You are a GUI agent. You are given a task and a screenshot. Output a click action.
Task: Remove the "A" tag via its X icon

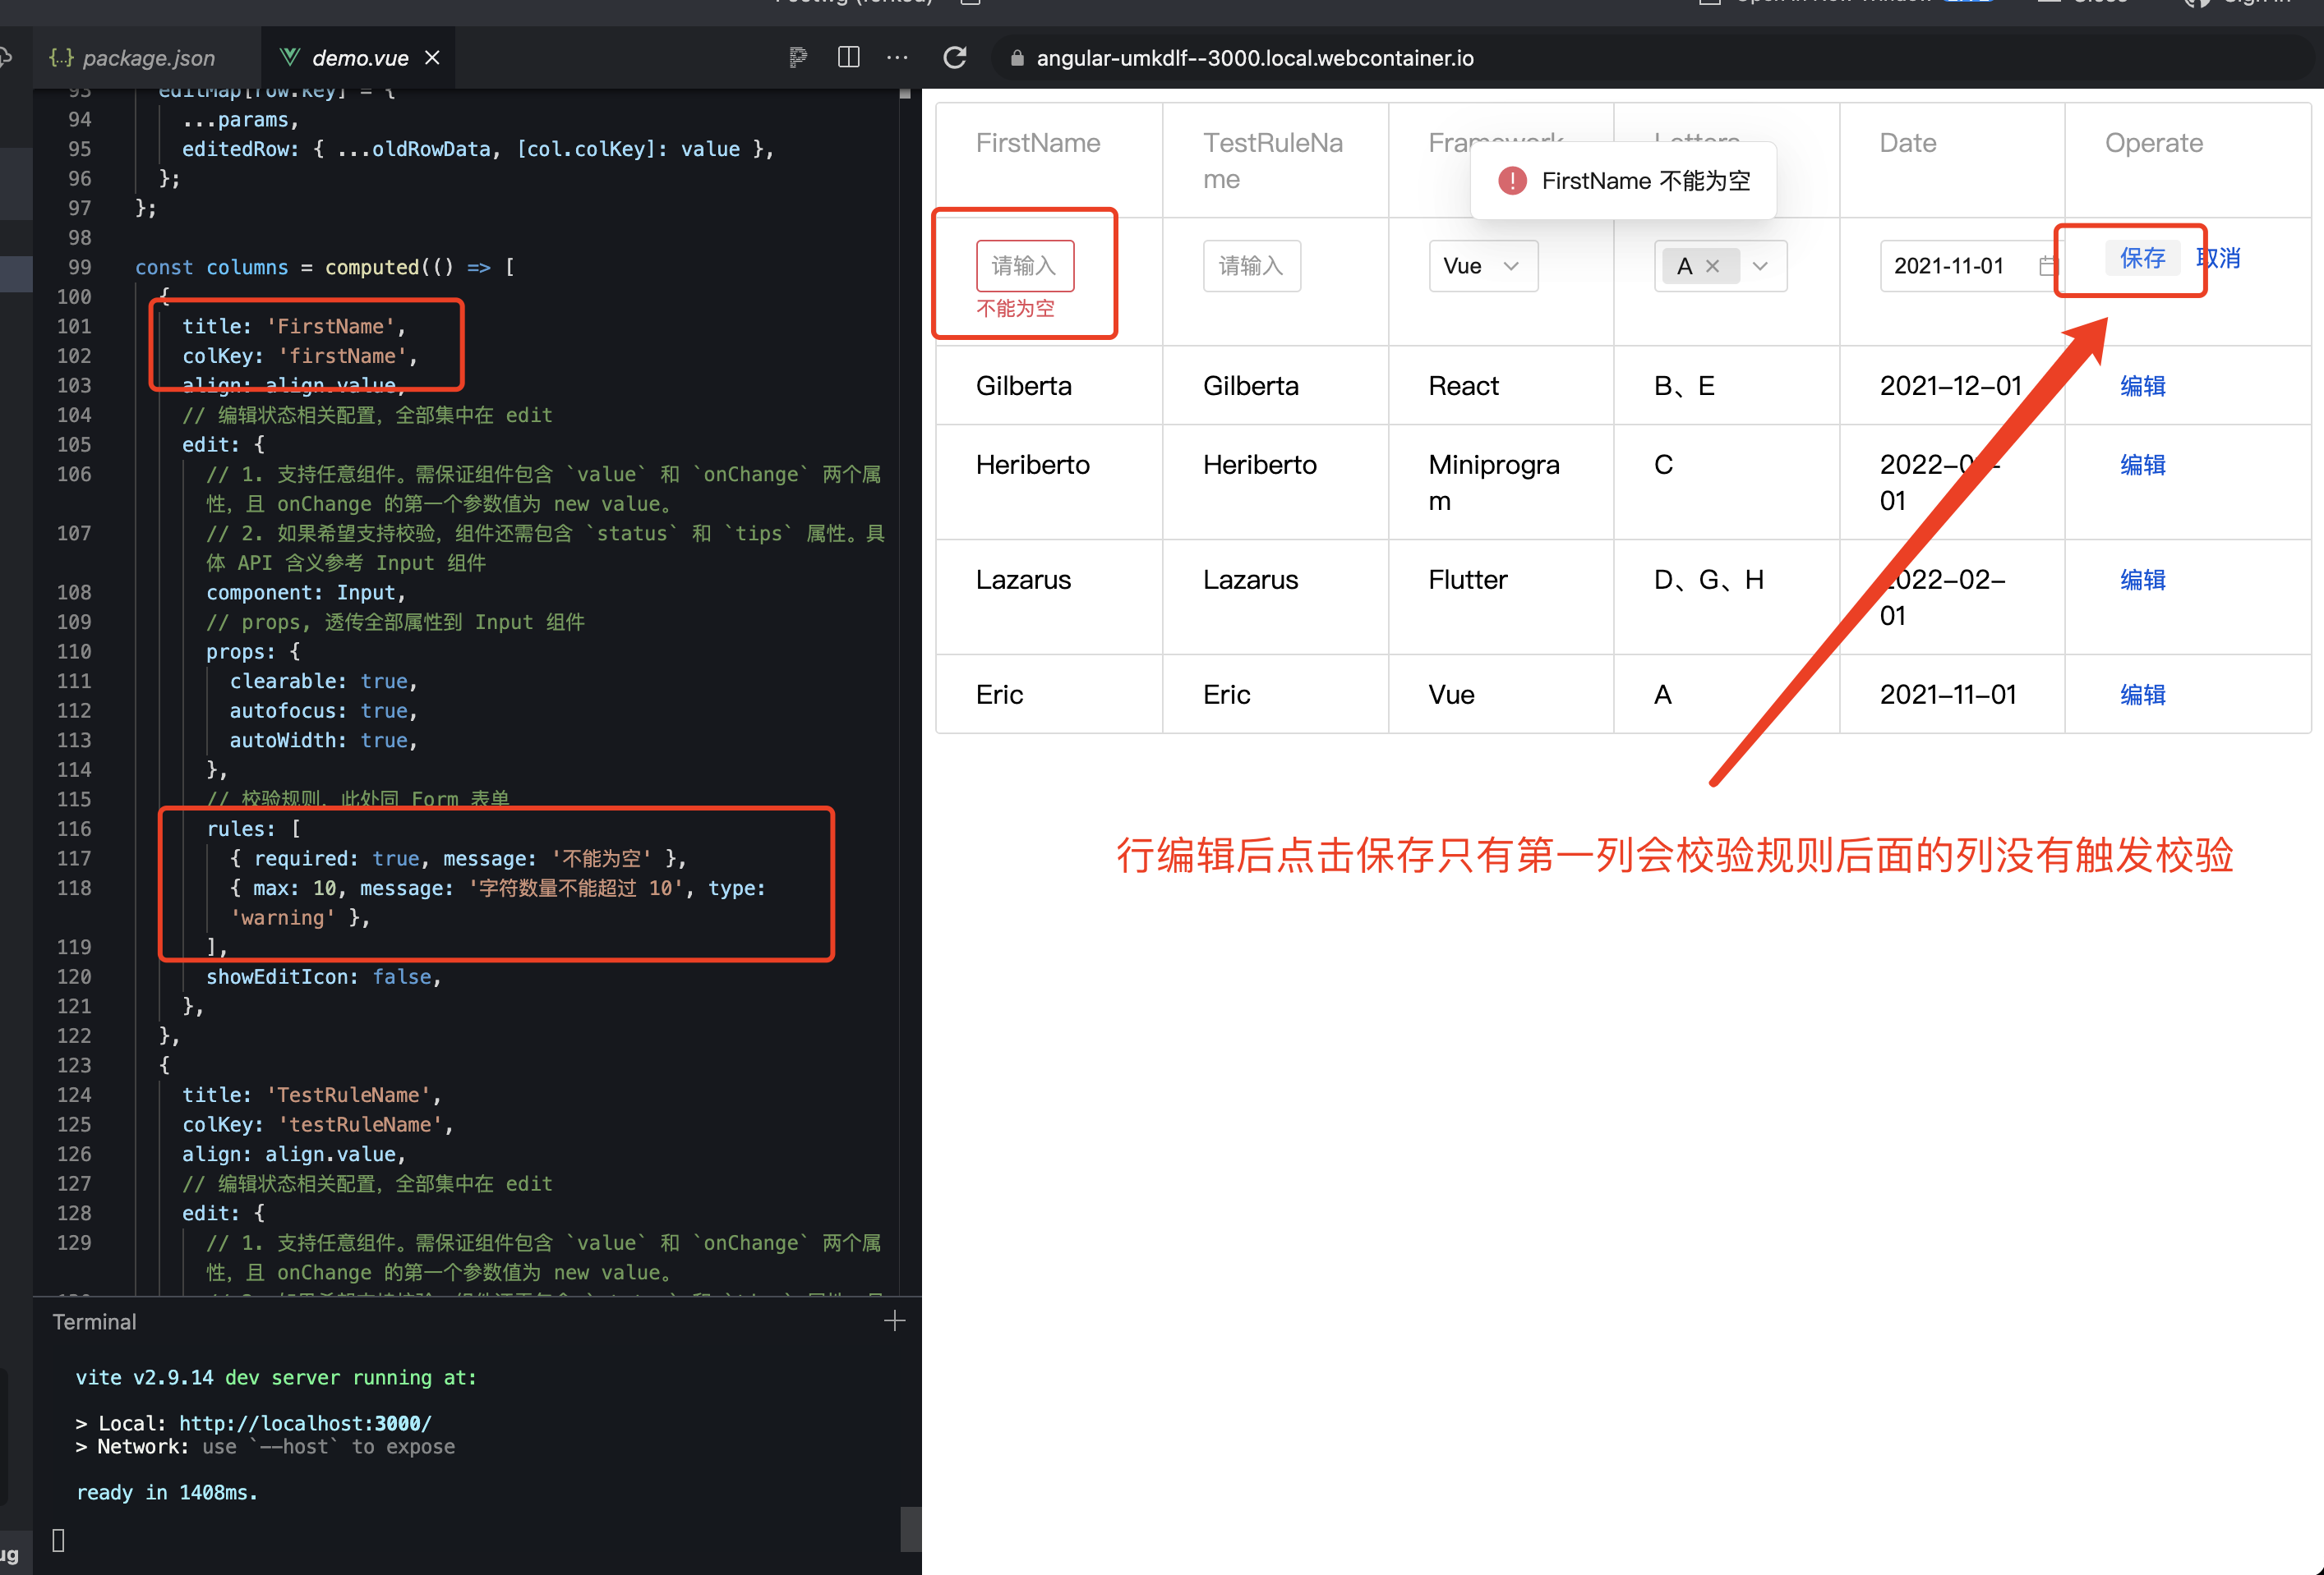click(1713, 265)
